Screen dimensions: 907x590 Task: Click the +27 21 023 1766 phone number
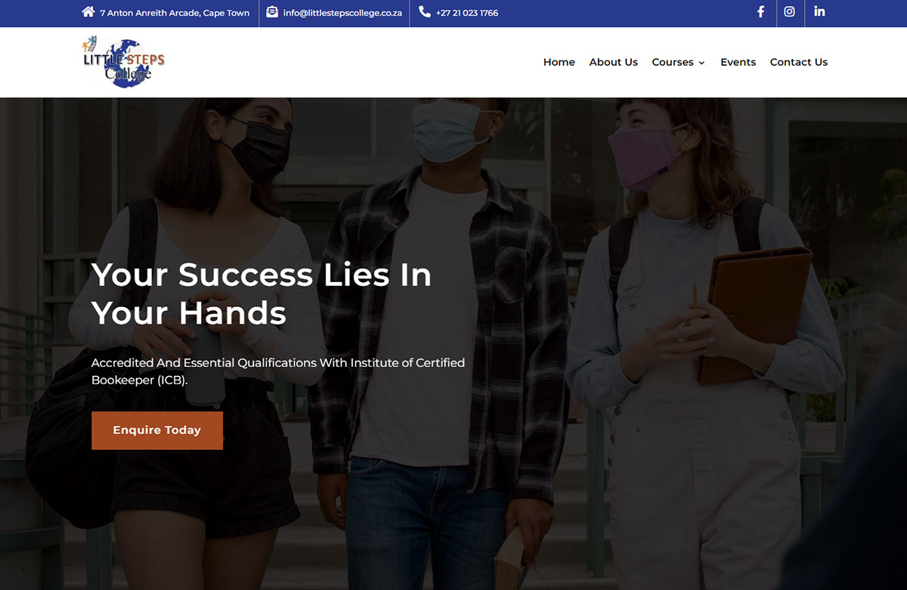[x=467, y=13]
